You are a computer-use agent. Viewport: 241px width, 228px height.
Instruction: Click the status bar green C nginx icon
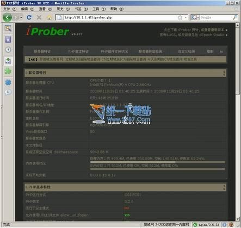[195, 225]
